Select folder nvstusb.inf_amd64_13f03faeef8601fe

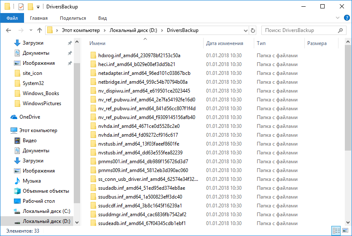139,144
